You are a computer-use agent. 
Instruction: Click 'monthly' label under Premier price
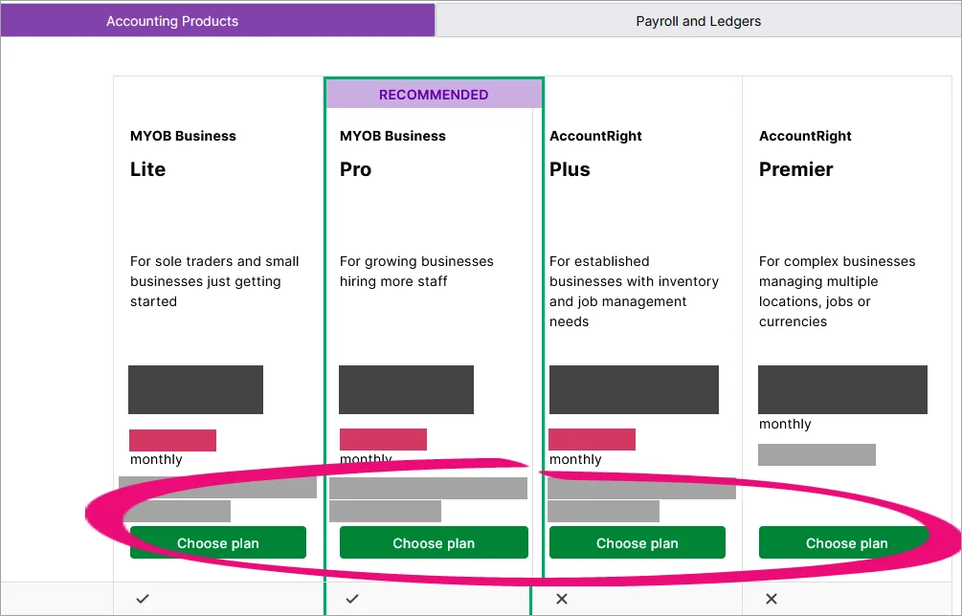(785, 424)
